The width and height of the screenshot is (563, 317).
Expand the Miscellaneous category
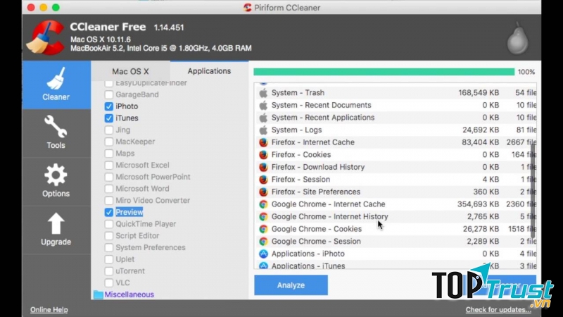tap(129, 294)
